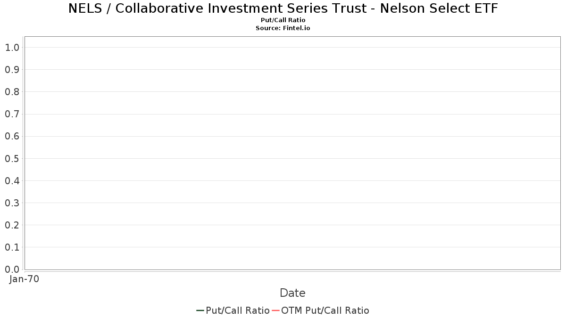Click the Jan-70 x-axis tick label
566x318 pixels.
24,279
